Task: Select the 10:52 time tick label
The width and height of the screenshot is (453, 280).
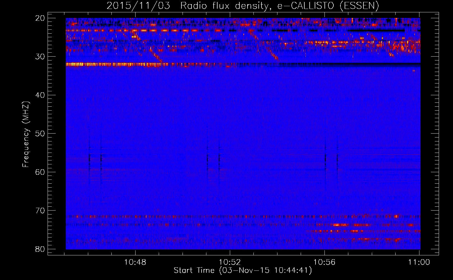Action: tap(230, 262)
